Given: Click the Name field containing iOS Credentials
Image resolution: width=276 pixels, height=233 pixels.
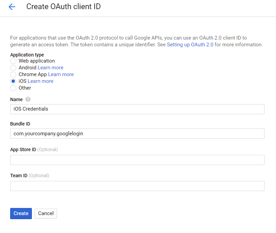Looking at the screenshot, I should click(x=137, y=109).
